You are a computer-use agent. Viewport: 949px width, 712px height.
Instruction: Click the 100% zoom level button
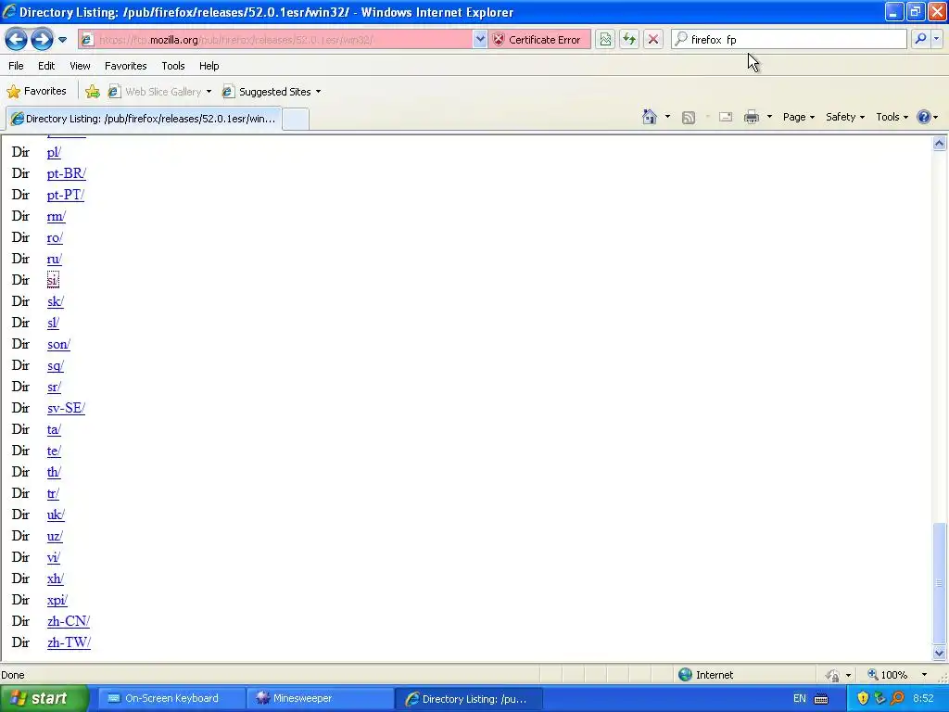click(x=888, y=675)
